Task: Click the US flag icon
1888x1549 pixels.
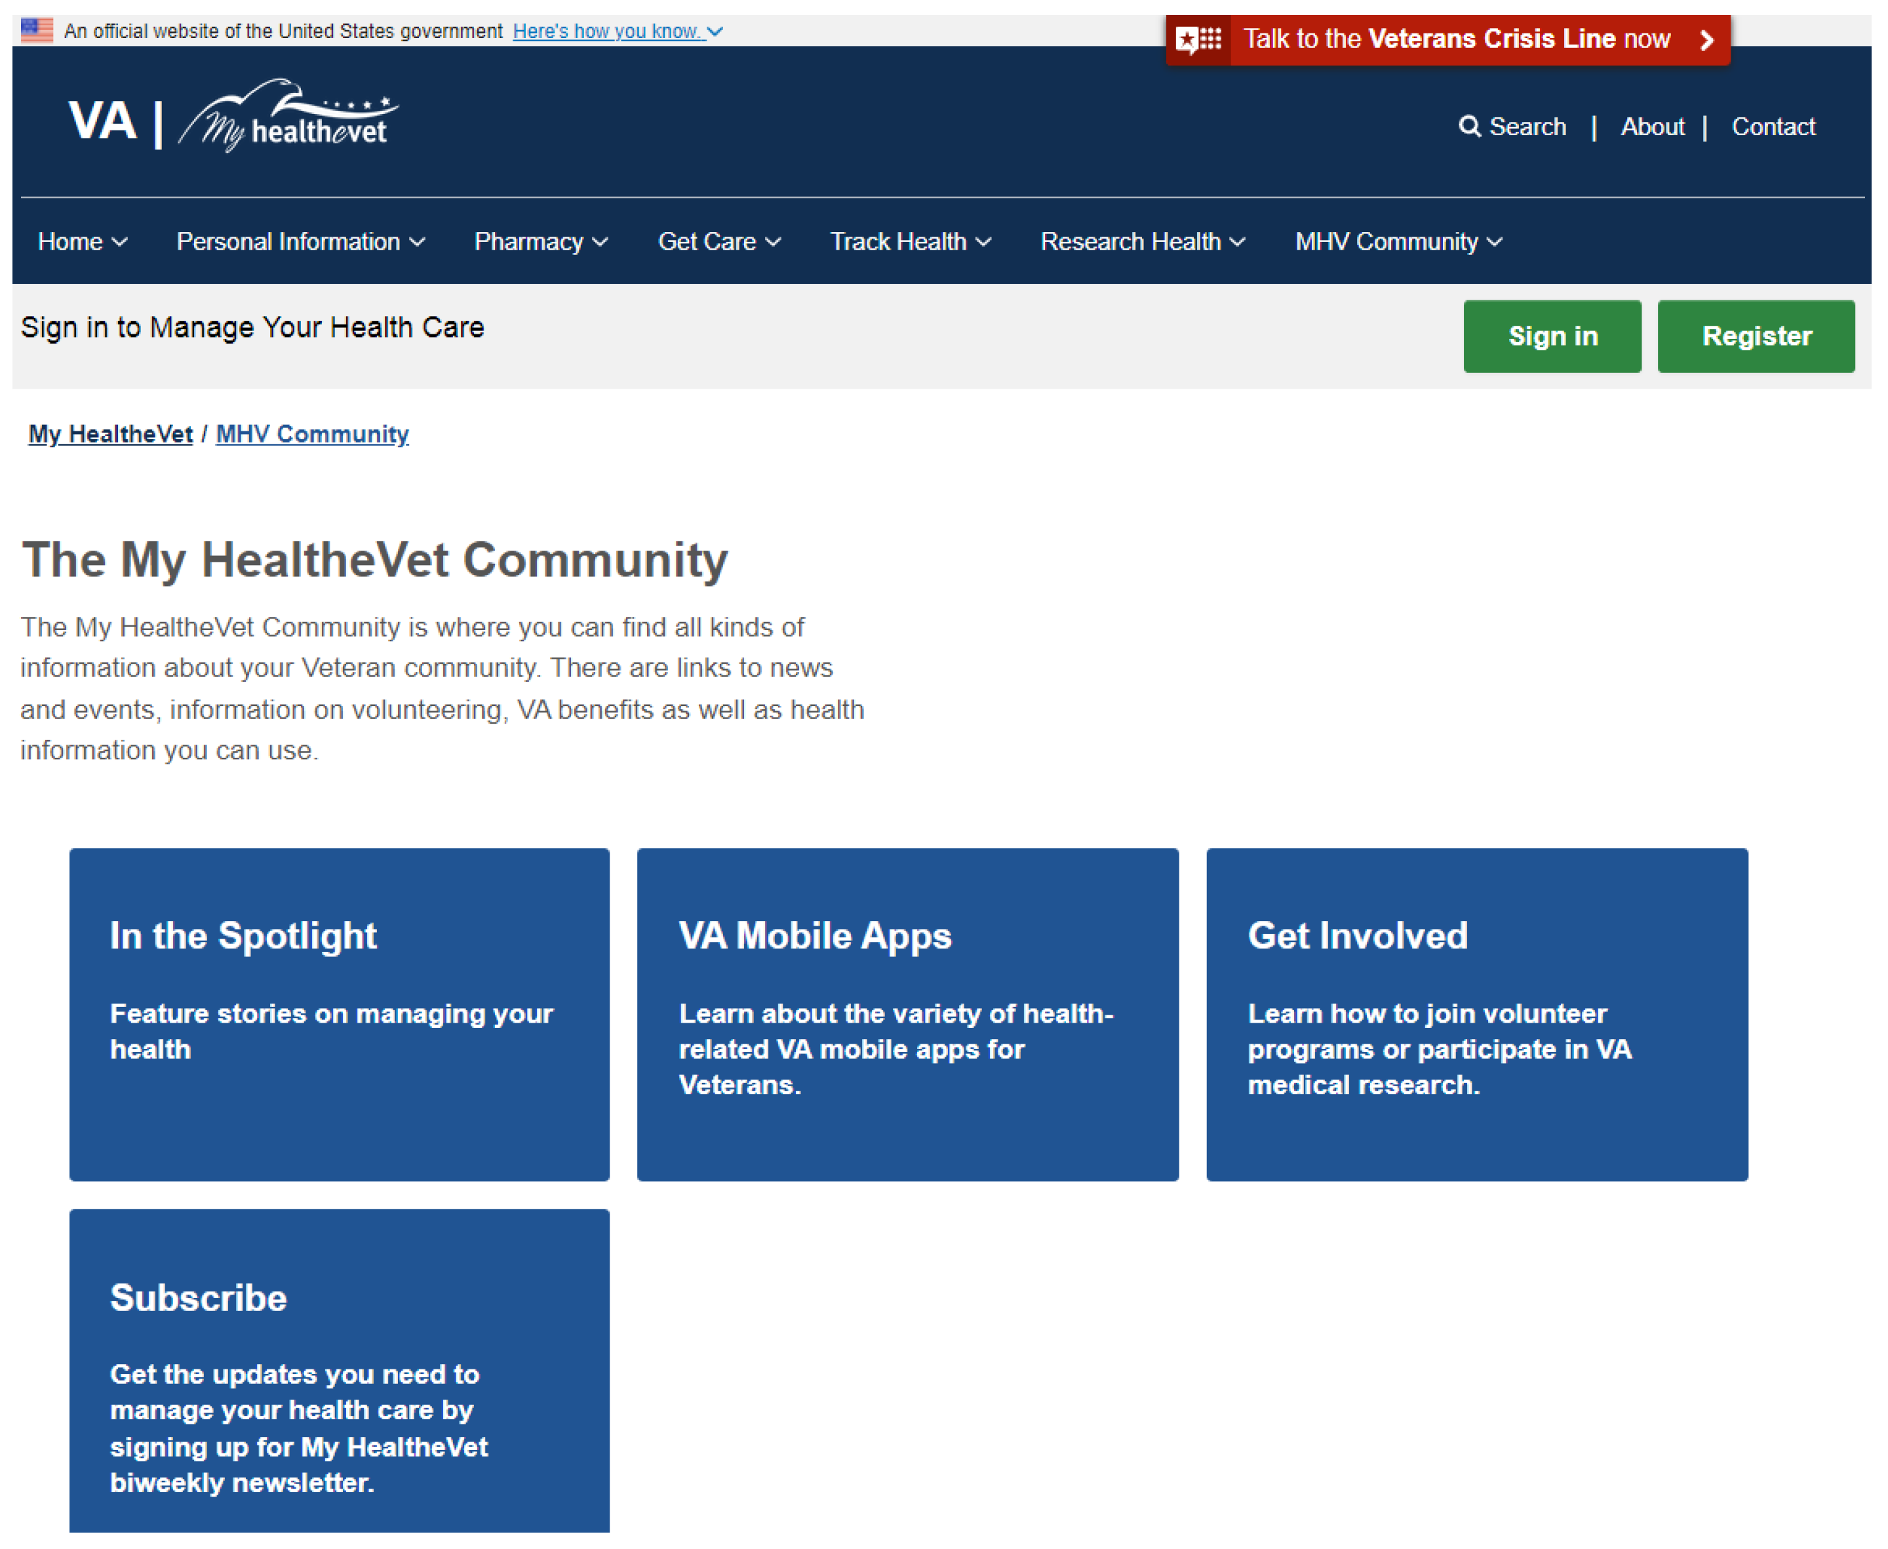Action: click(37, 30)
